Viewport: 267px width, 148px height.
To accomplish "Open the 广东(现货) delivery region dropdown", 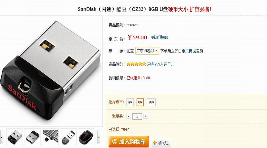I will click(147, 51).
